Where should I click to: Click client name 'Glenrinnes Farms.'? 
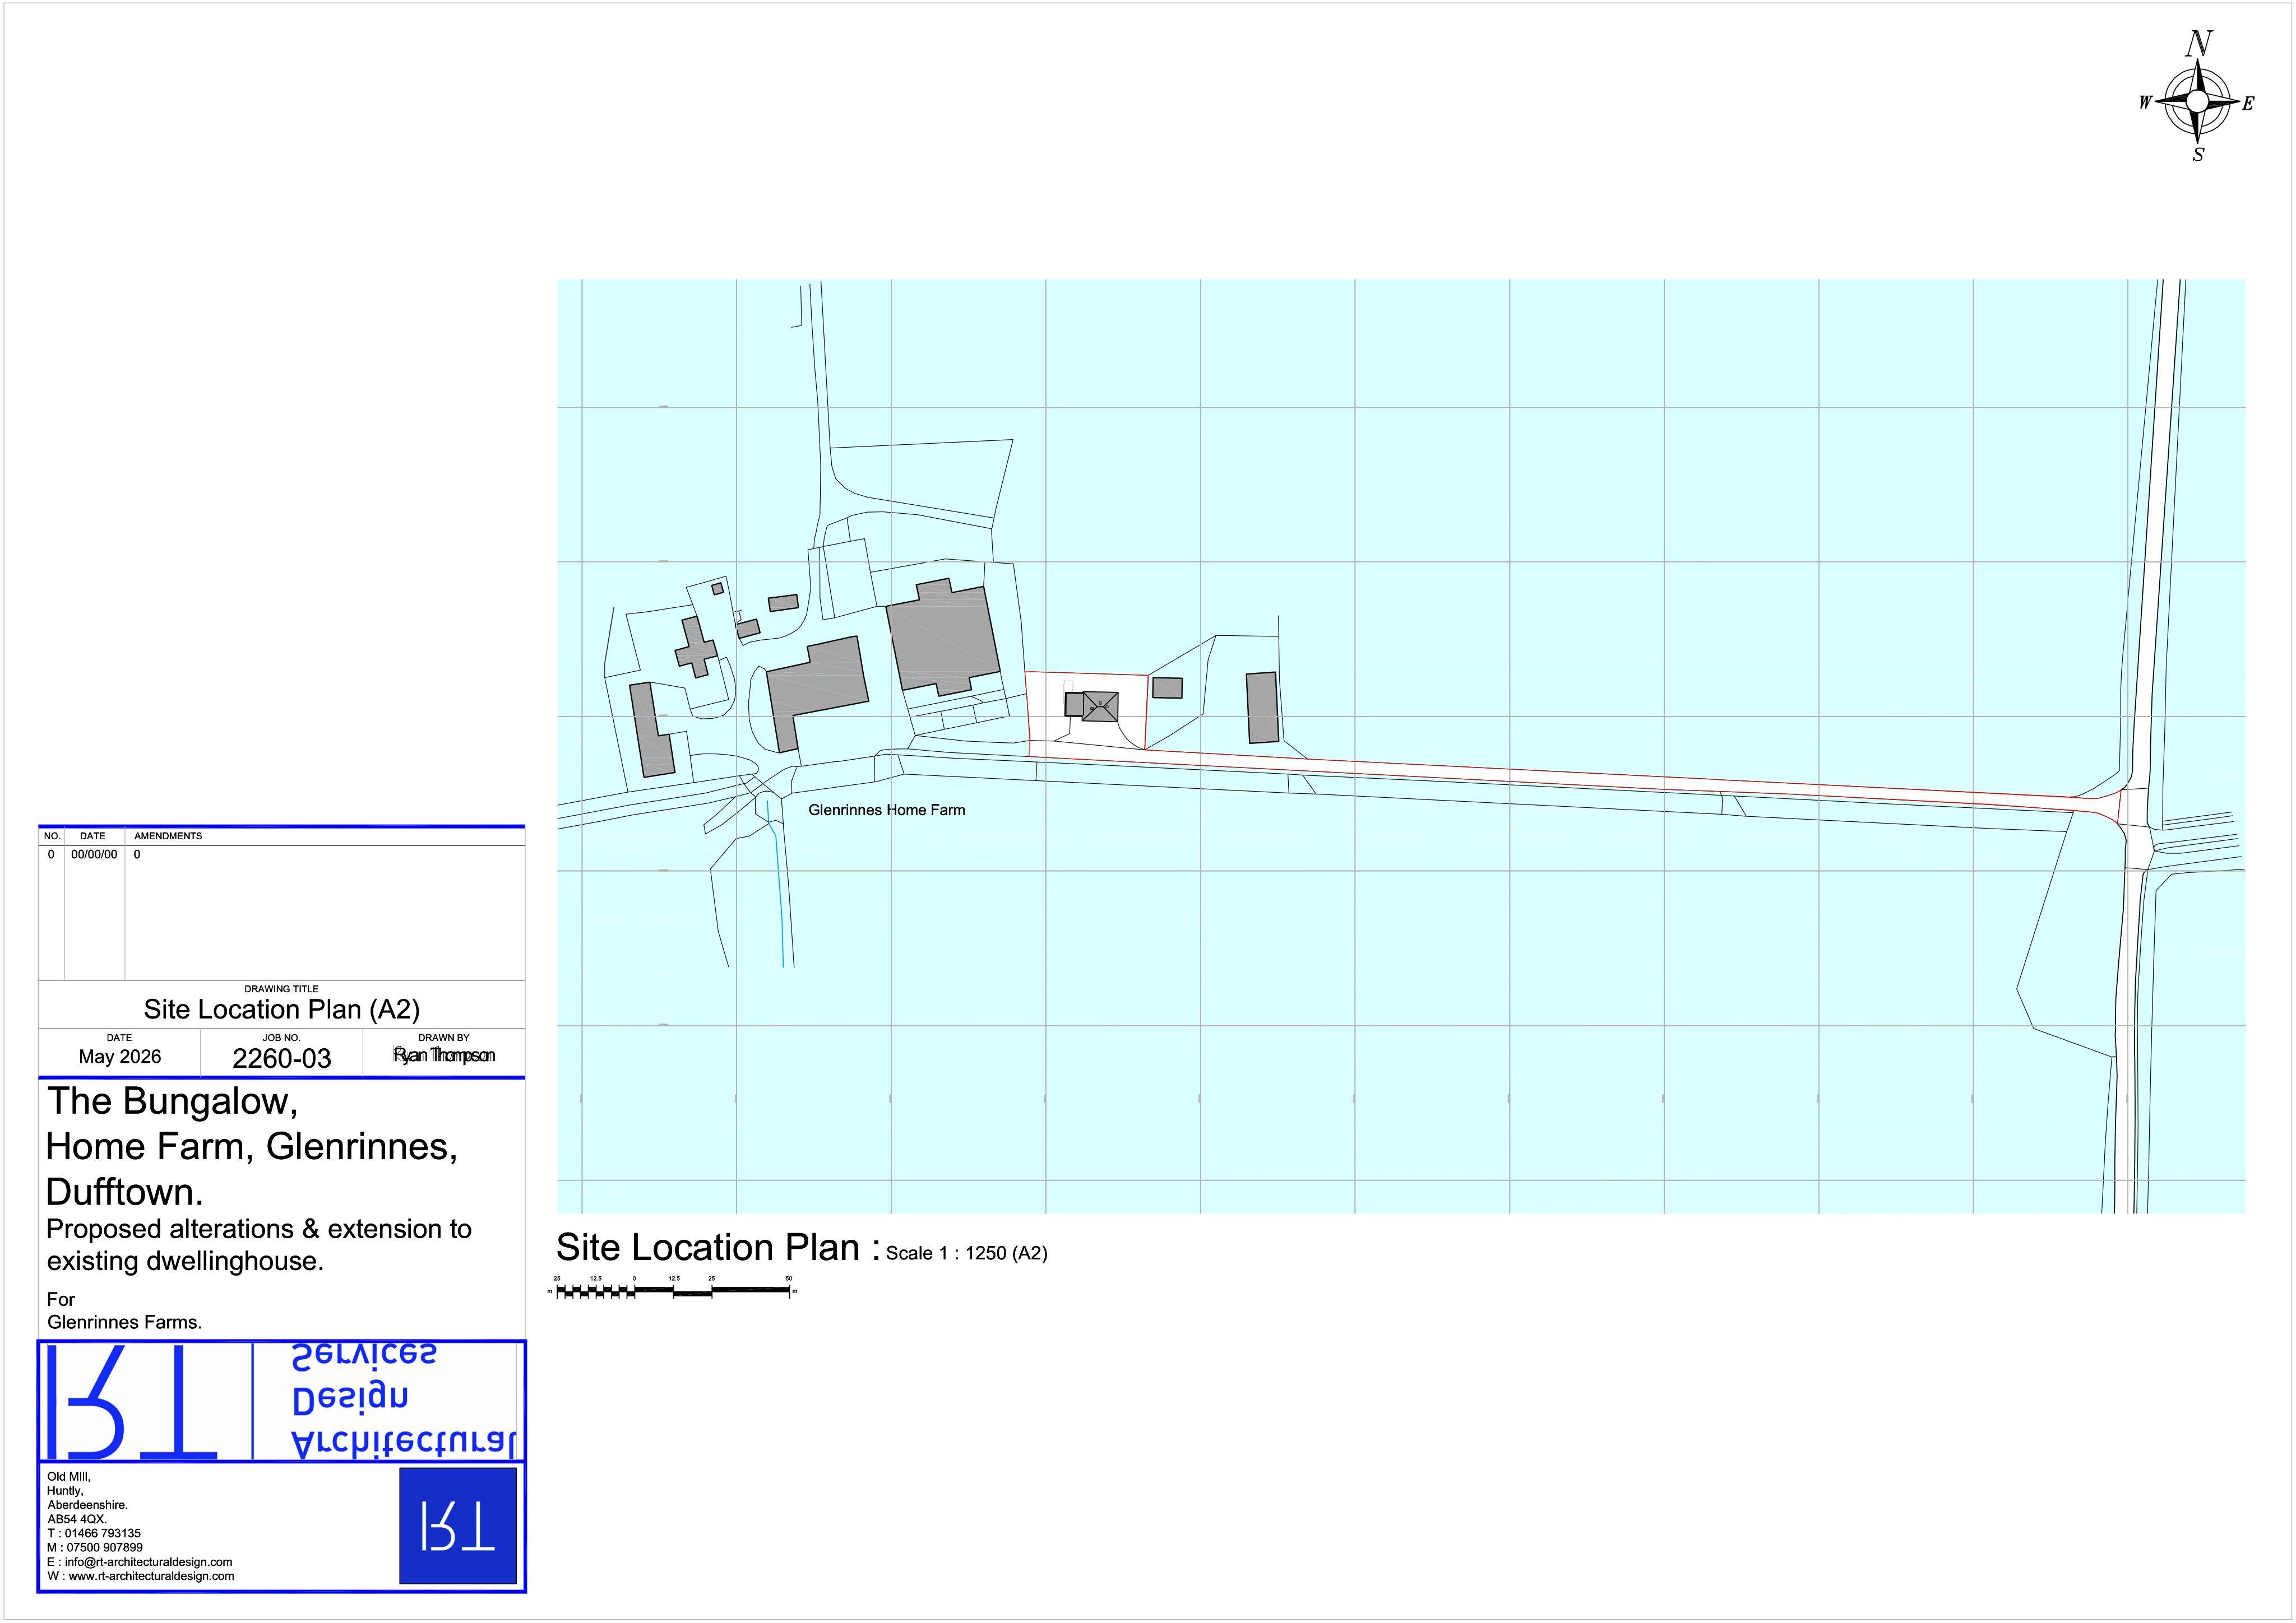pos(124,1322)
